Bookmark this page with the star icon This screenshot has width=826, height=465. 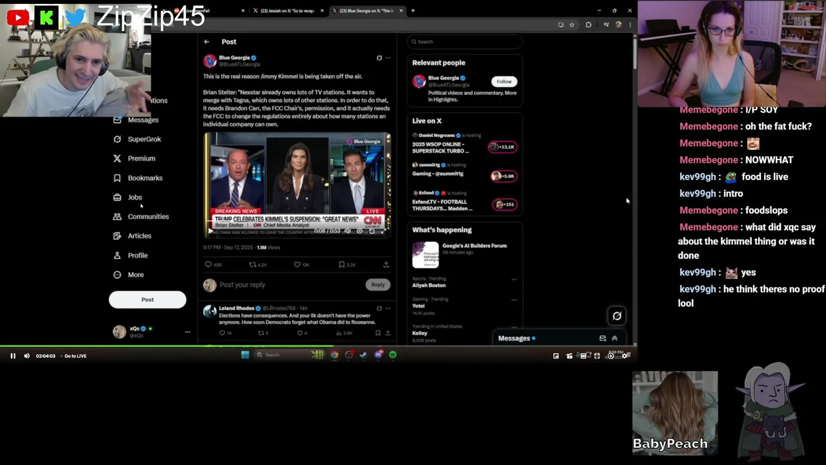pos(572,25)
